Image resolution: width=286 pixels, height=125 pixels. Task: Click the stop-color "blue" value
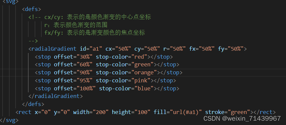click(x=144, y=88)
